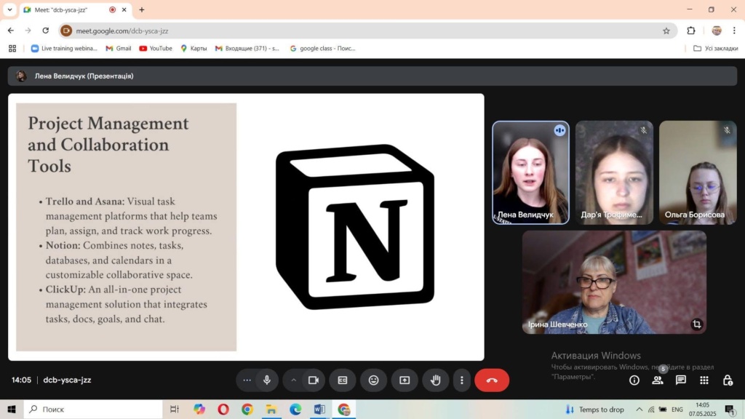Click meeting code dcb-ysca-jzz text
Screen dimensions: 745x419
(67, 380)
